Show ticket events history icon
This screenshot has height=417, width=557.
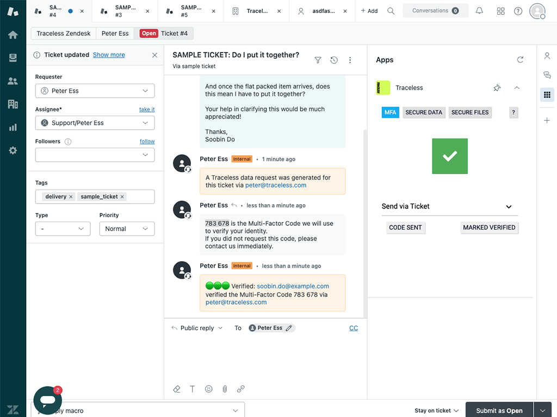334,60
